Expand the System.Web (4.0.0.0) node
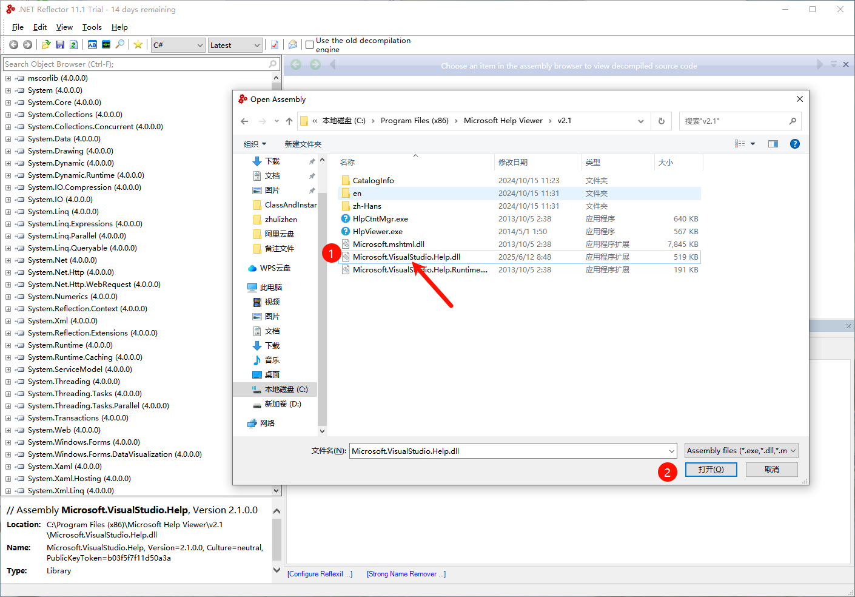855x597 pixels. pos(8,430)
